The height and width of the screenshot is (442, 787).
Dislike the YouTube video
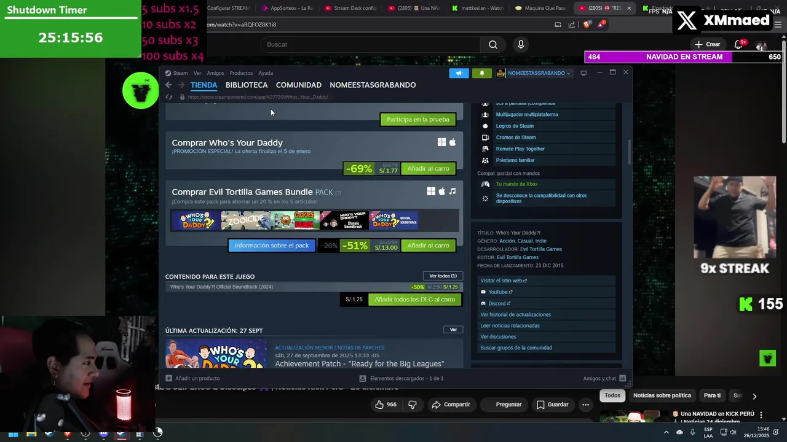(413, 405)
